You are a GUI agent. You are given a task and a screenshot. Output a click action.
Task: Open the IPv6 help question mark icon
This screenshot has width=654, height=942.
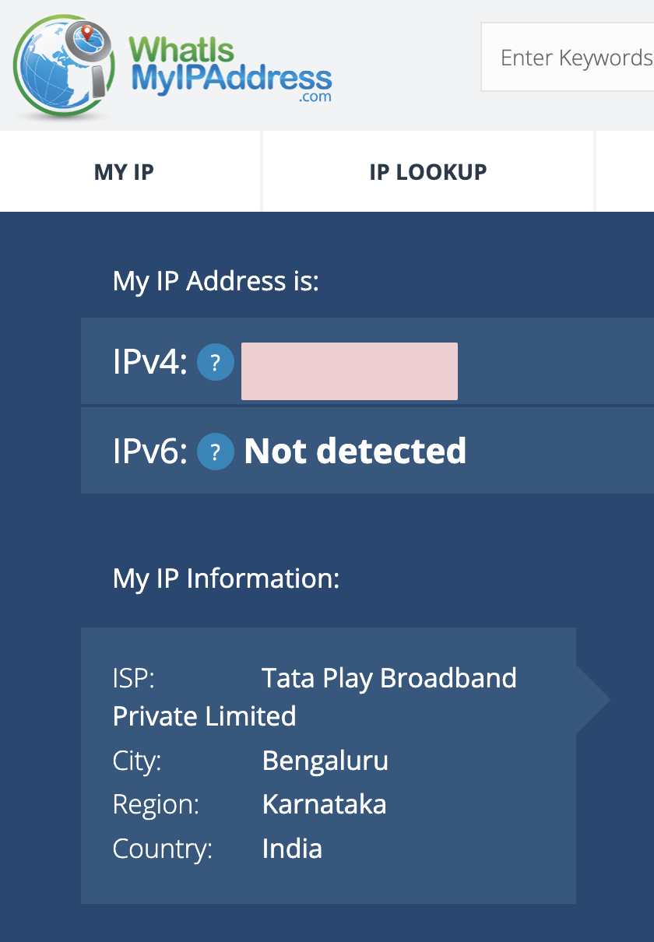(216, 451)
